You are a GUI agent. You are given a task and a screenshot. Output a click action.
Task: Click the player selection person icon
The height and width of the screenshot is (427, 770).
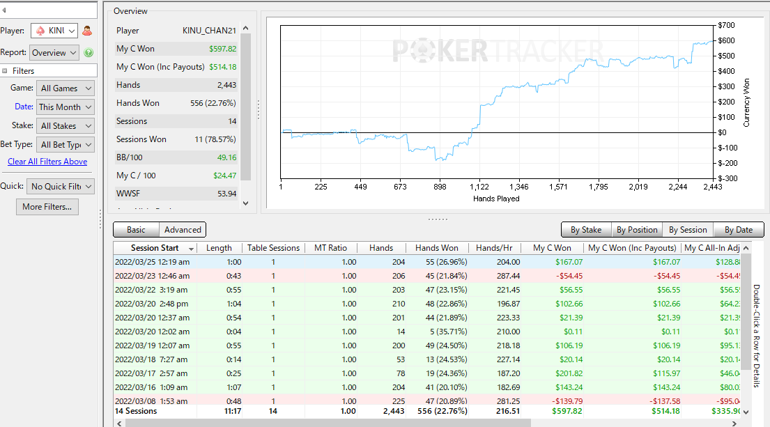point(87,31)
